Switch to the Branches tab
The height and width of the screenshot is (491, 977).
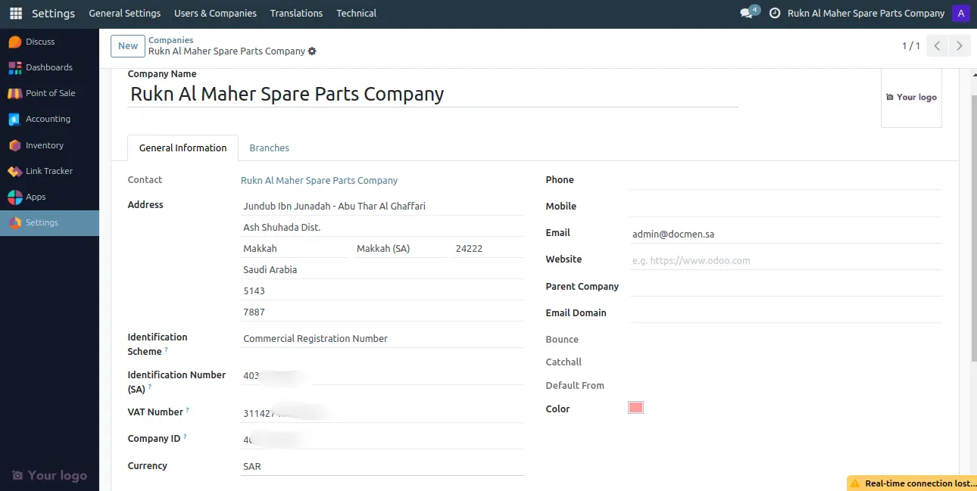click(x=269, y=148)
